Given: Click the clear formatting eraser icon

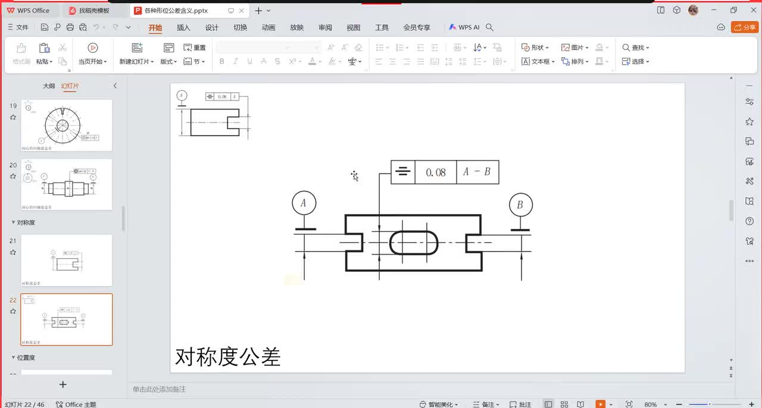Looking at the screenshot, I should coord(358,48).
